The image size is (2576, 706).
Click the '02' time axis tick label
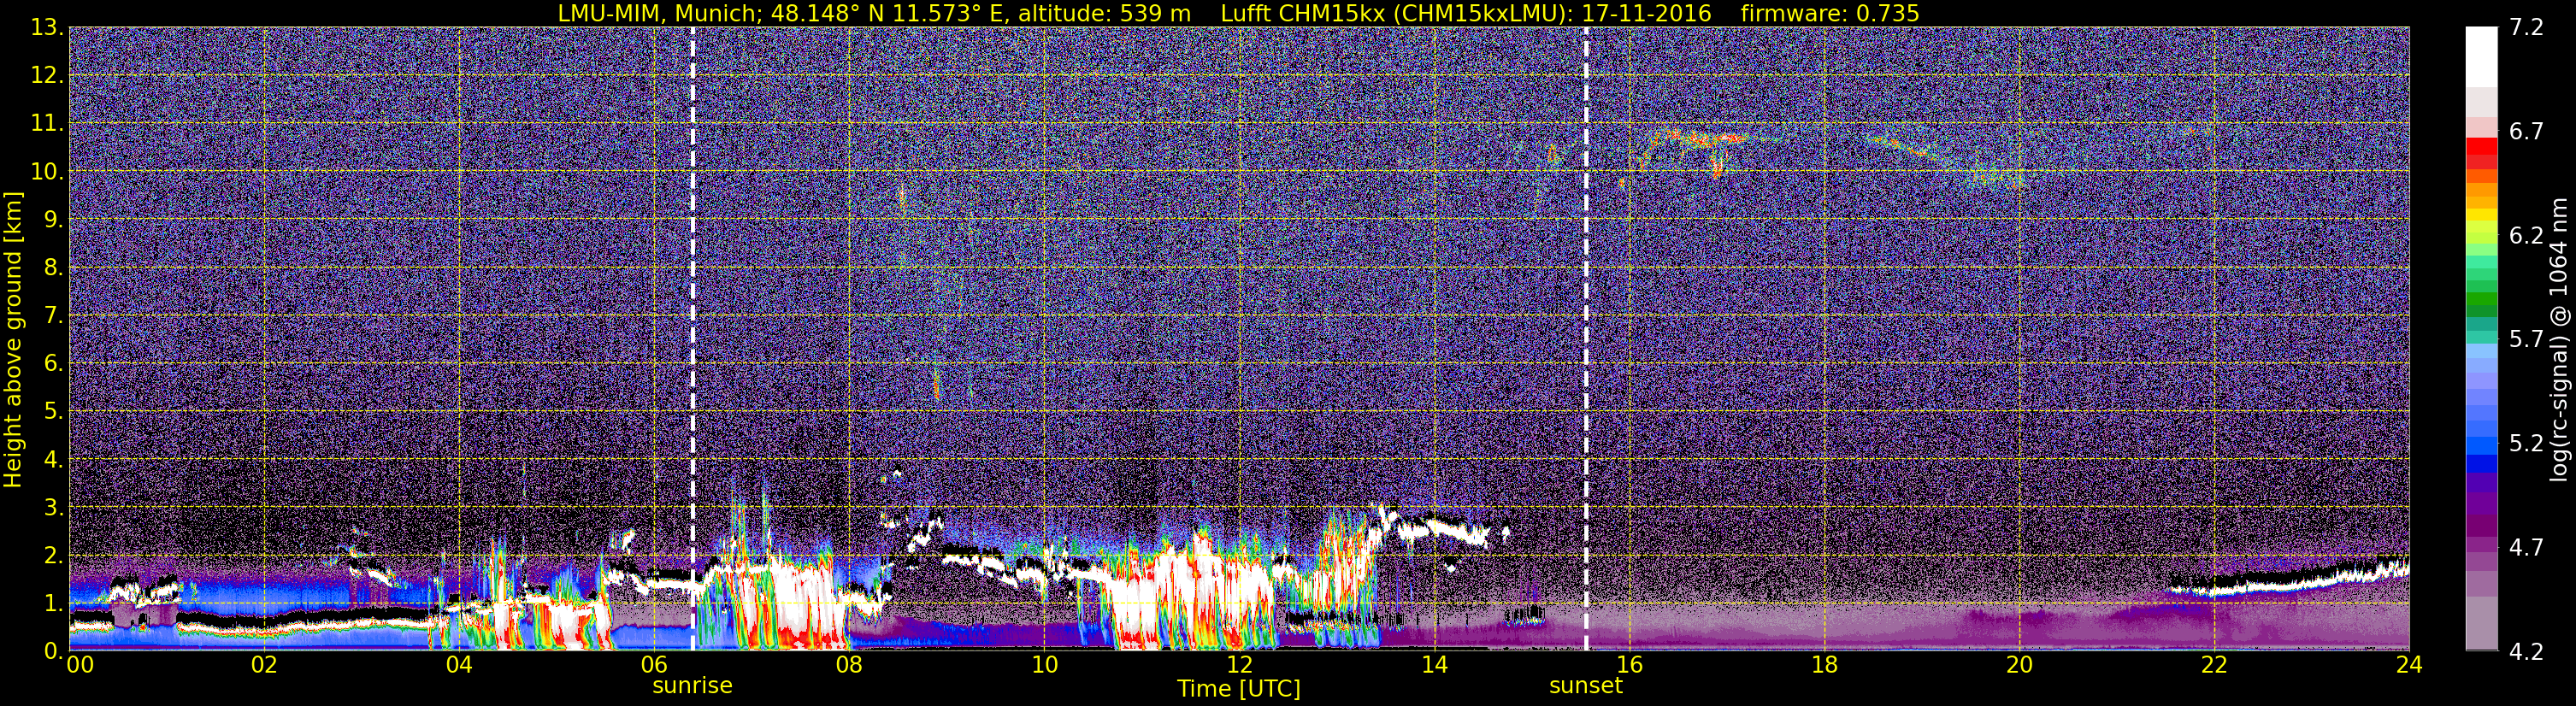click(x=263, y=665)
